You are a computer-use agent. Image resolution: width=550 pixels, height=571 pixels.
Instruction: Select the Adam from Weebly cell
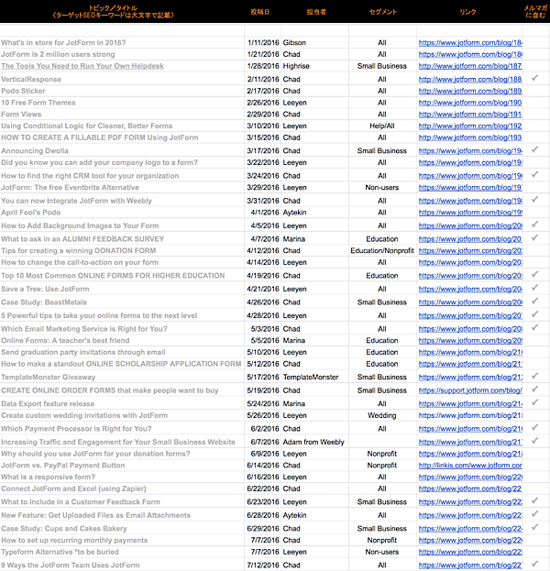[313, 442]
